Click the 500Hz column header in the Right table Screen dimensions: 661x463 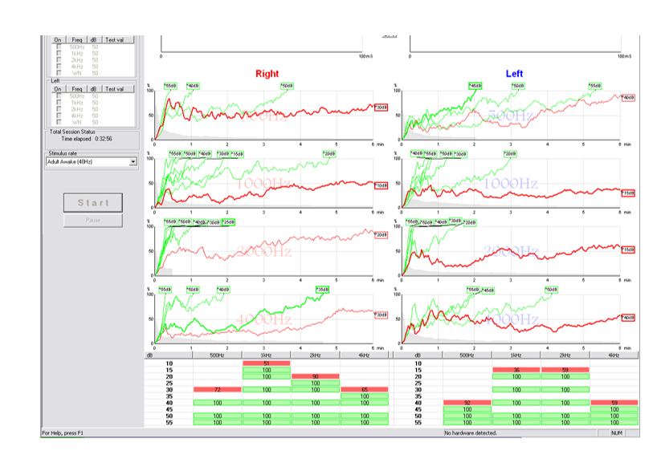tap(217, 355)
